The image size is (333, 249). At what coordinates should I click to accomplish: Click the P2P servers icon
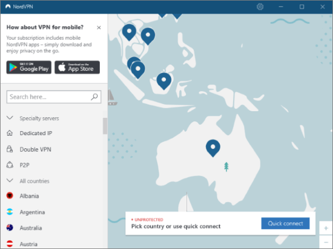[10, 165]
